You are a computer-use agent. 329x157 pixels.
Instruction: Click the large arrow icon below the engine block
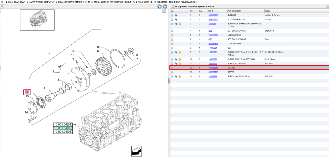click(x=137, y=151)
